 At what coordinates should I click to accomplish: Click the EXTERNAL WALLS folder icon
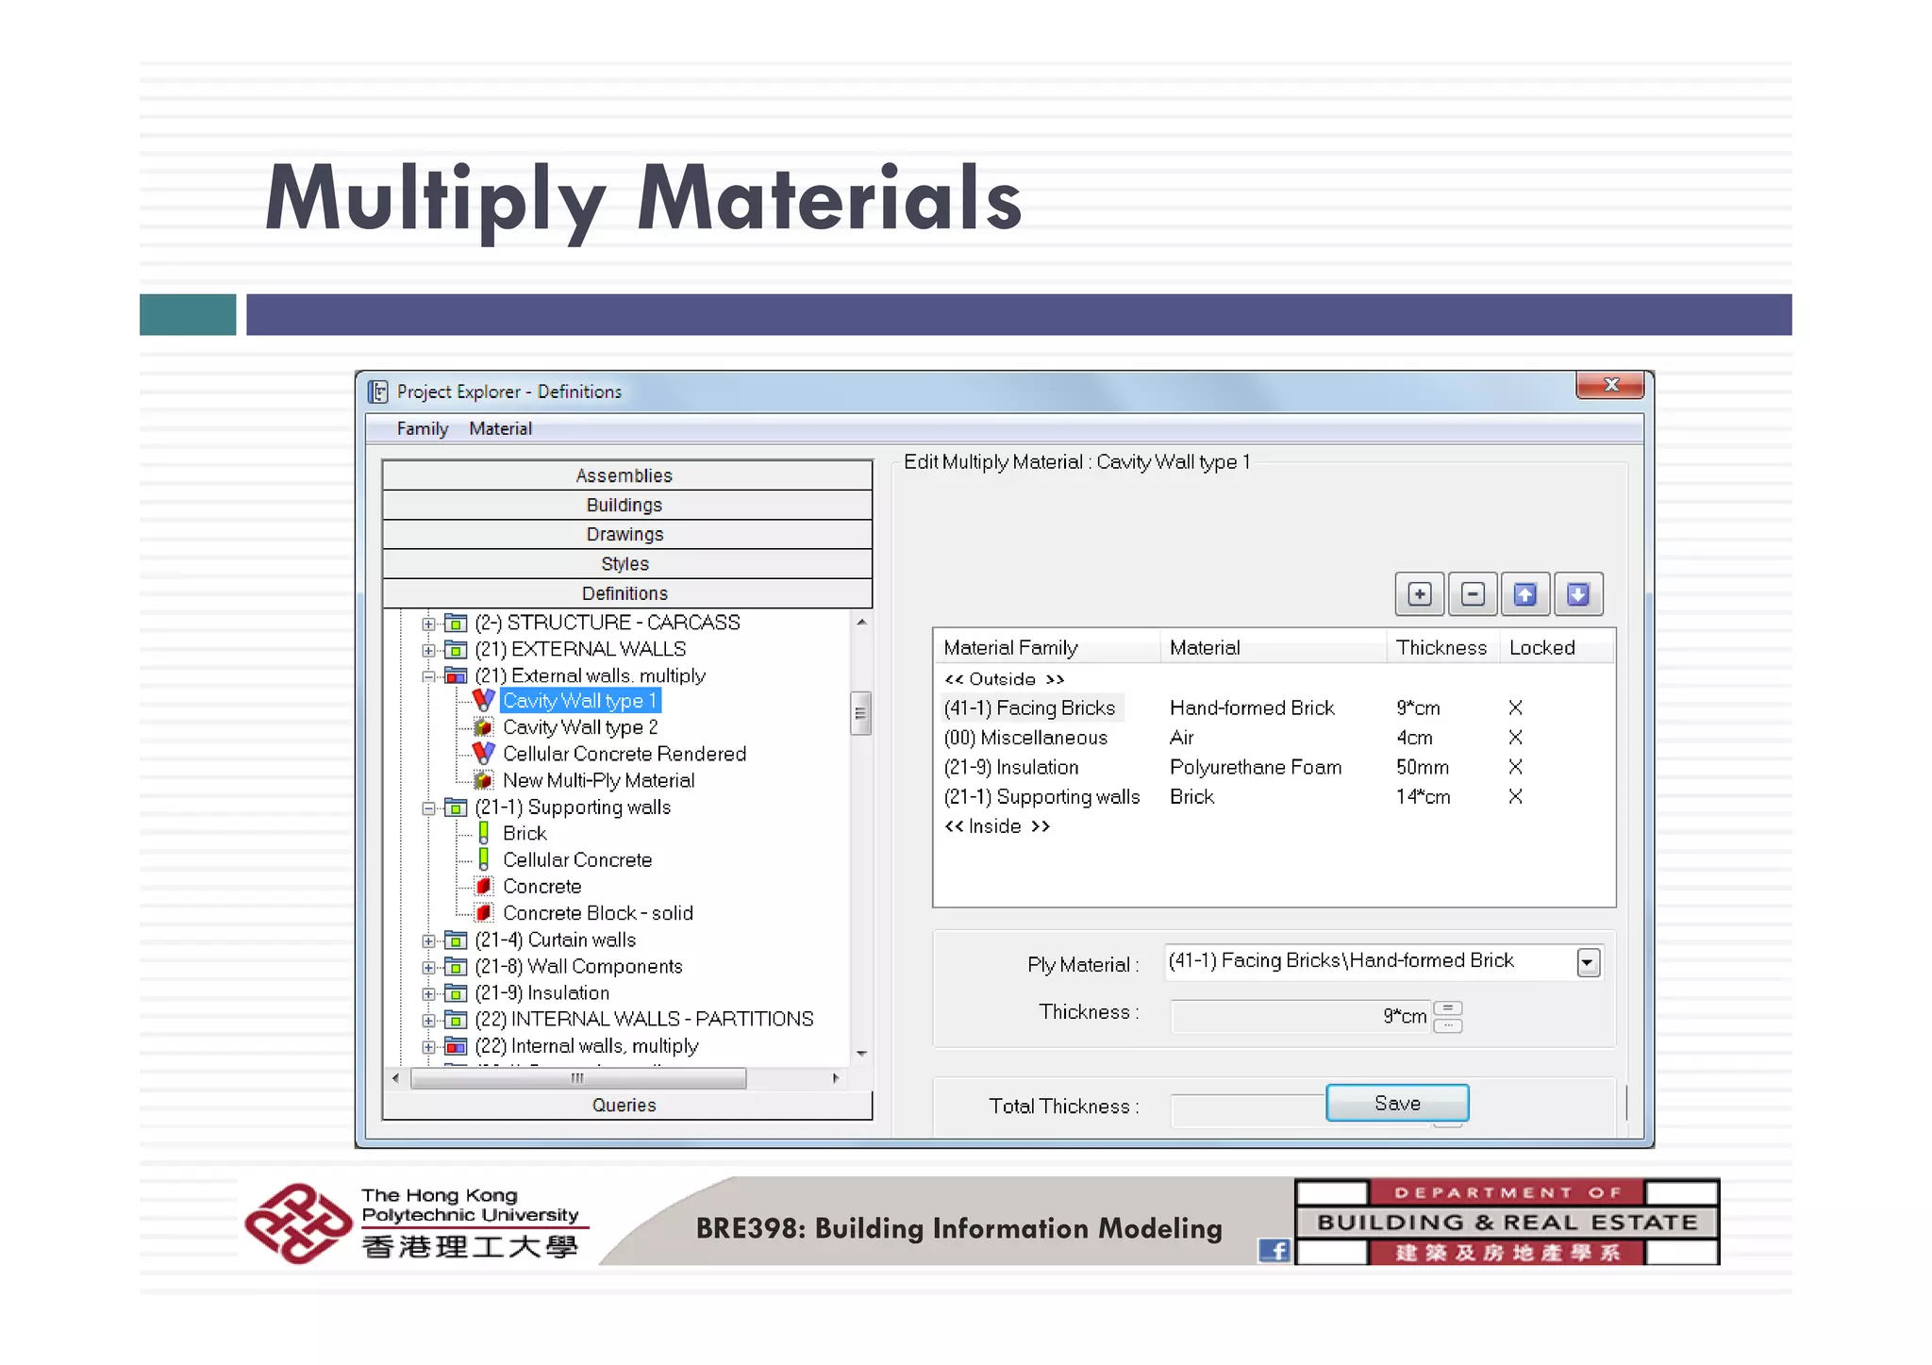pyautogui.click(x=456, y=649)
